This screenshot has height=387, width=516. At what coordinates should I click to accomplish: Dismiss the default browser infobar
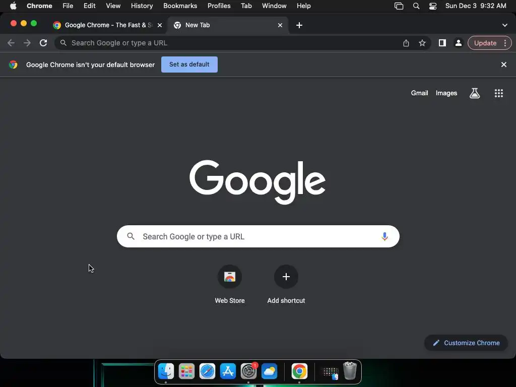504,64
